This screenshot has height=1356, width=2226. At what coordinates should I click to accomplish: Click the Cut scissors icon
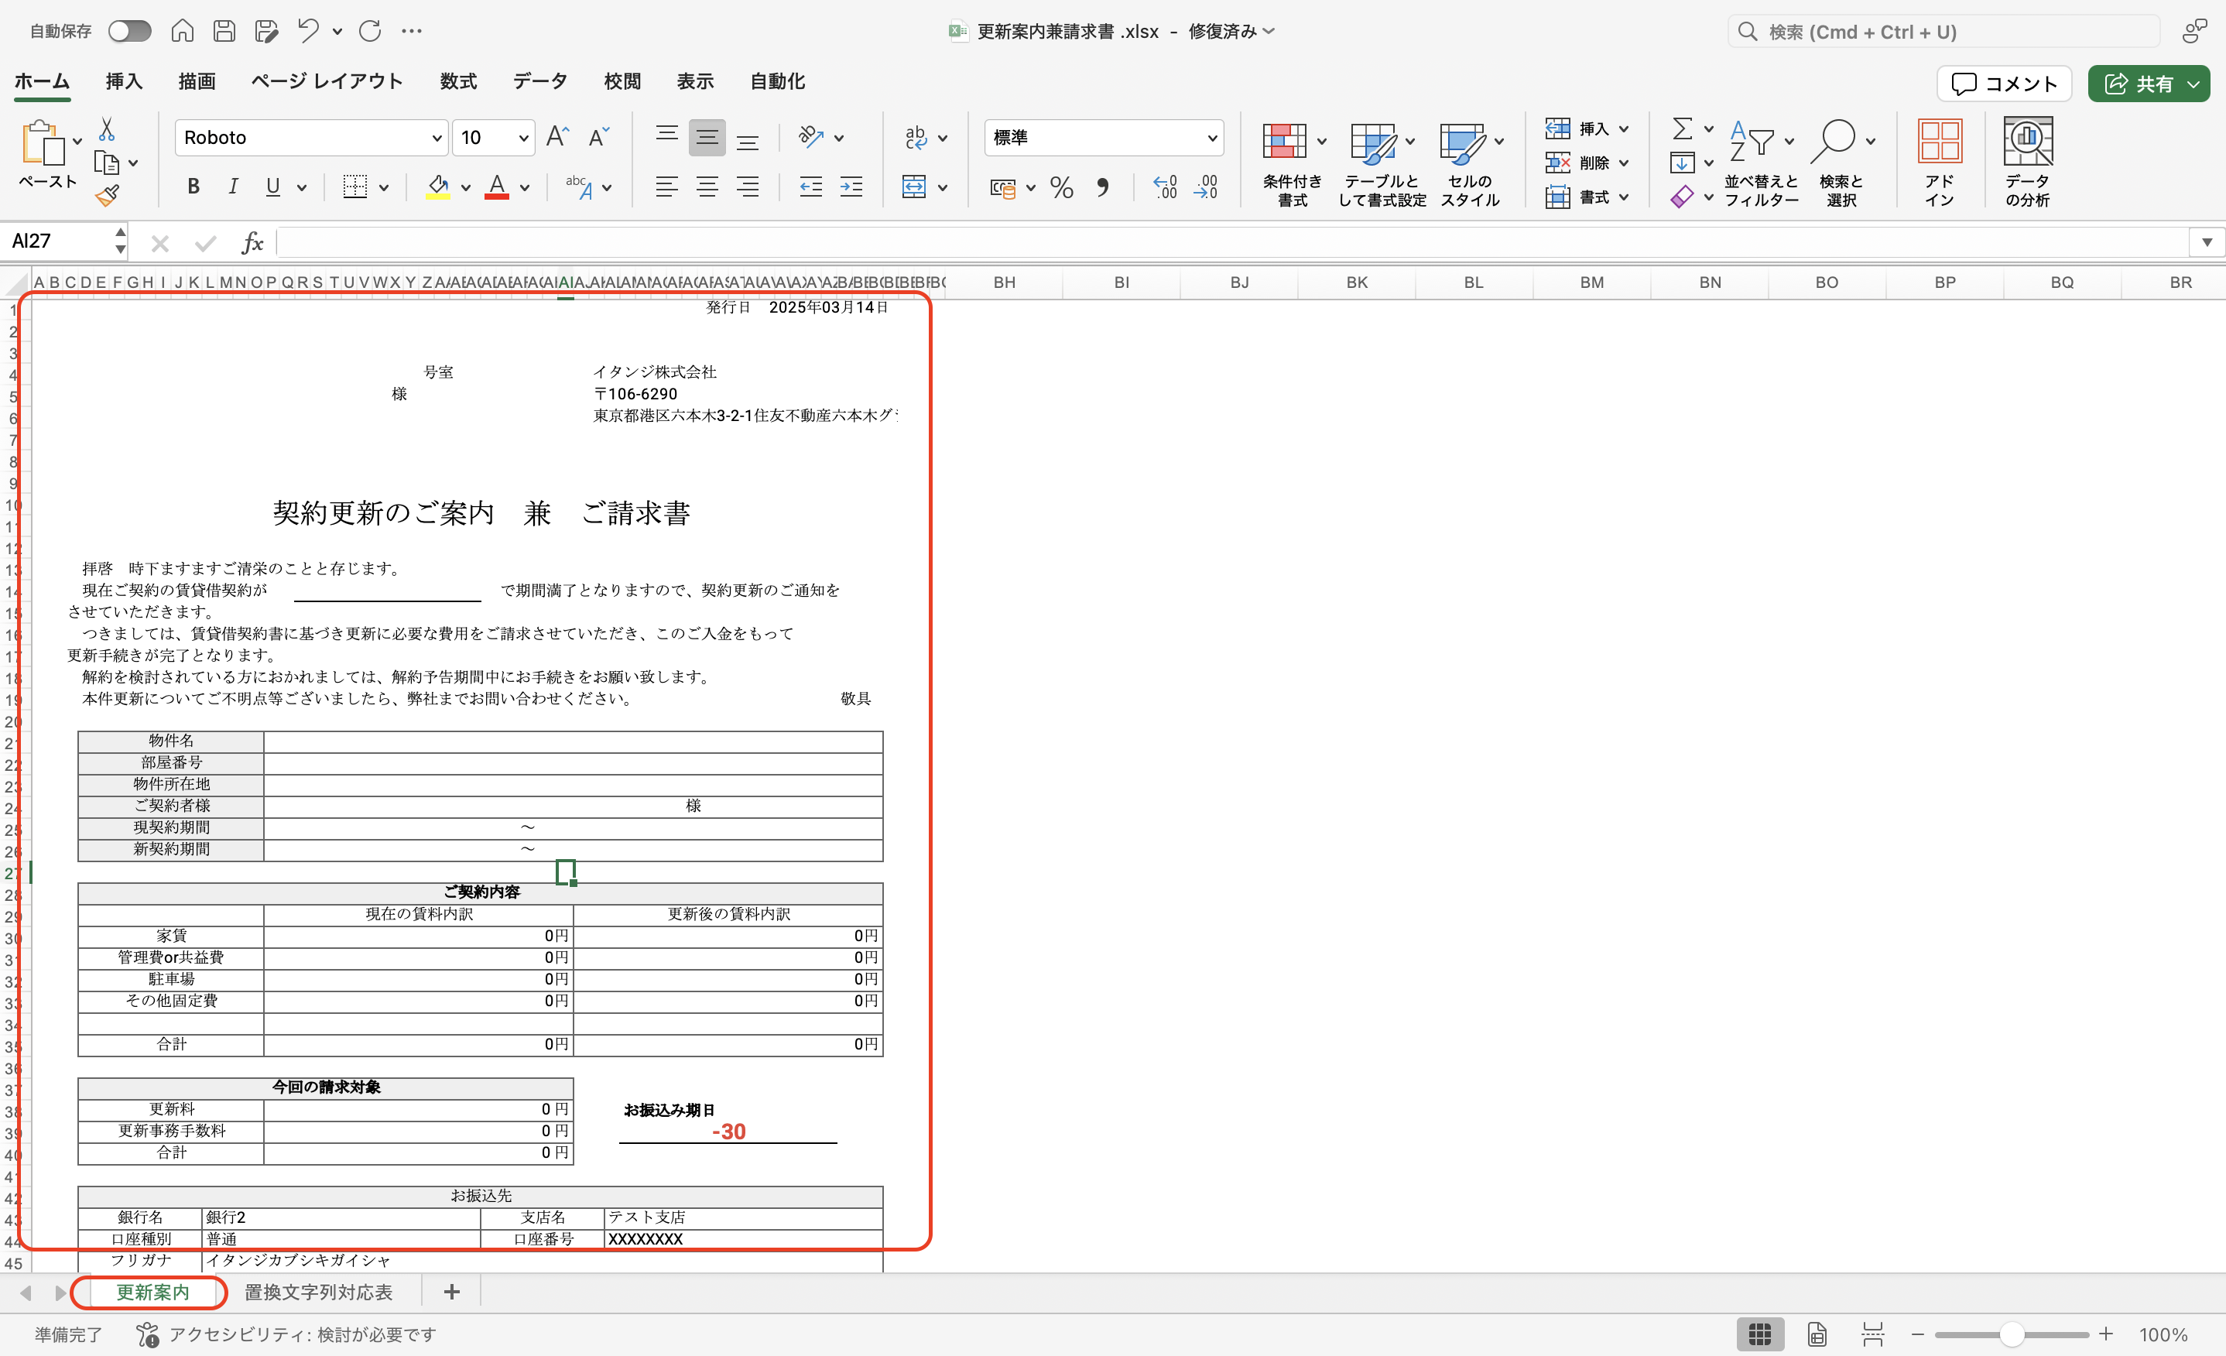(x=107, y=129)
